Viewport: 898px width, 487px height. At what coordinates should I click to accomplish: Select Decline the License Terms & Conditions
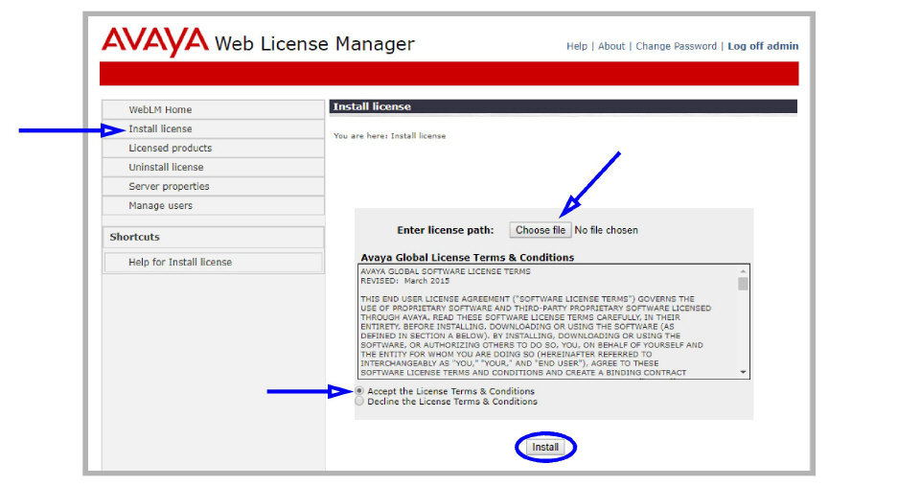pos(359,402)
